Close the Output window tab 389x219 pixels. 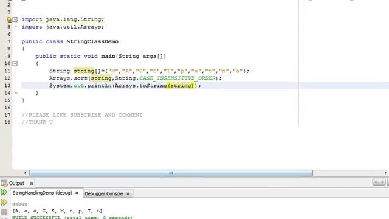(x=32, y=184)
